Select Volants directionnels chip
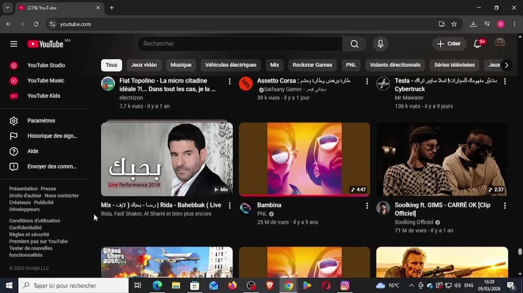Viewport: 523px width, 293px height. [x=395, y=65]
